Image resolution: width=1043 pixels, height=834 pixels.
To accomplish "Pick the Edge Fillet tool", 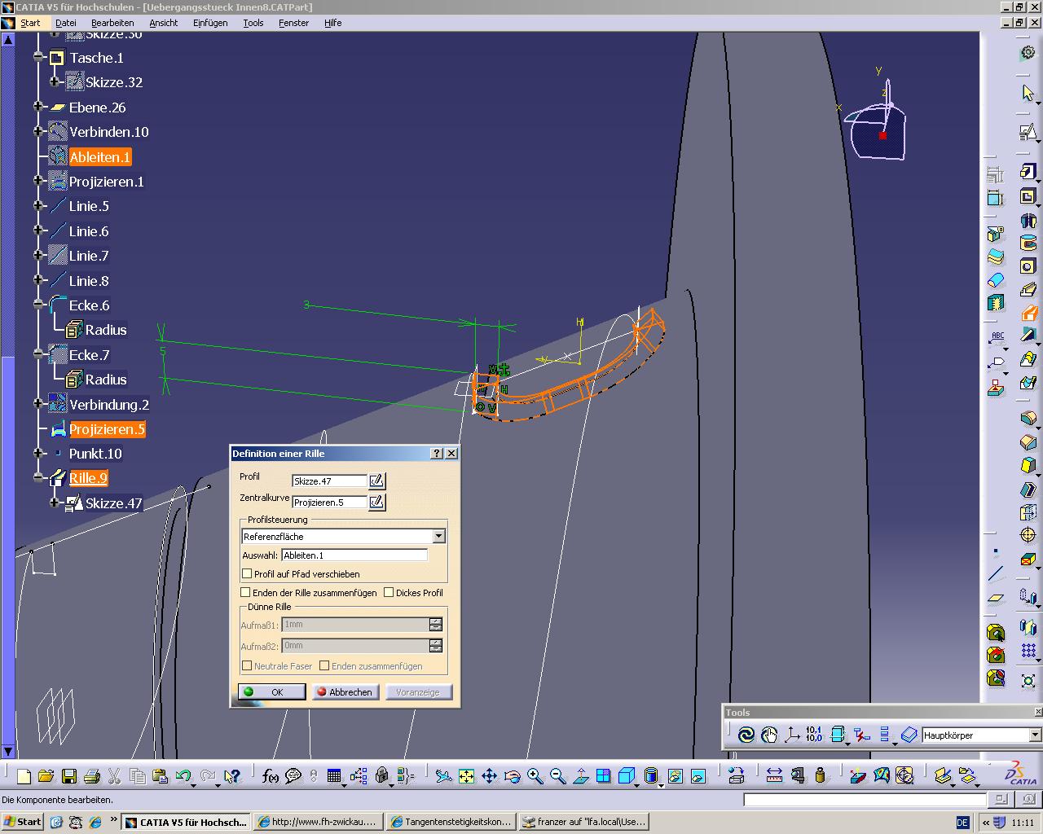I will [x=1028, y=419].
